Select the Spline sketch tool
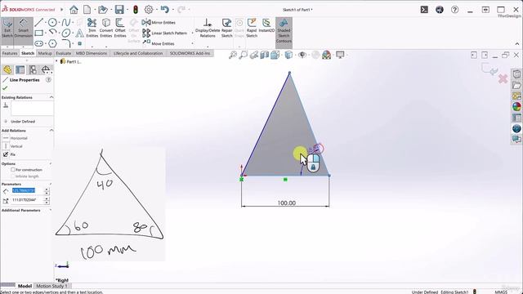 coord(65,22)
